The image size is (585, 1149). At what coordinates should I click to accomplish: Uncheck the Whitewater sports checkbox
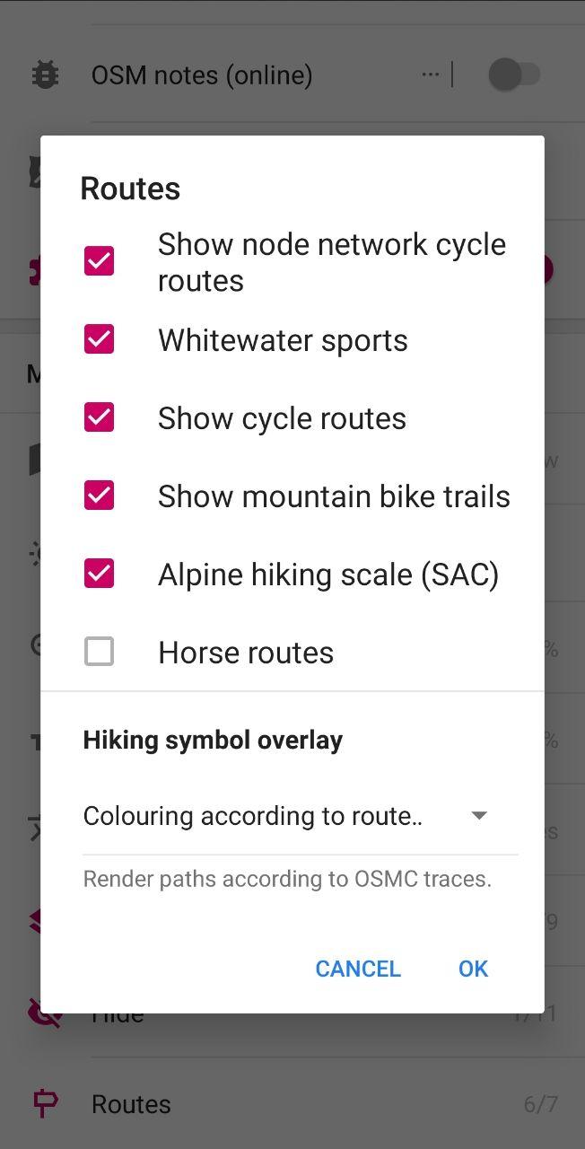point(99,339)
